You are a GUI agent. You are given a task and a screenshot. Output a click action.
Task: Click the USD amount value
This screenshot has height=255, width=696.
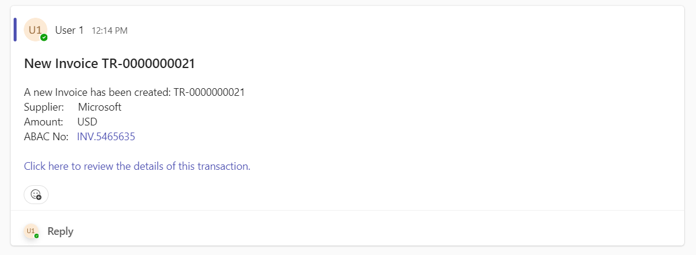(x=87, y=122)
